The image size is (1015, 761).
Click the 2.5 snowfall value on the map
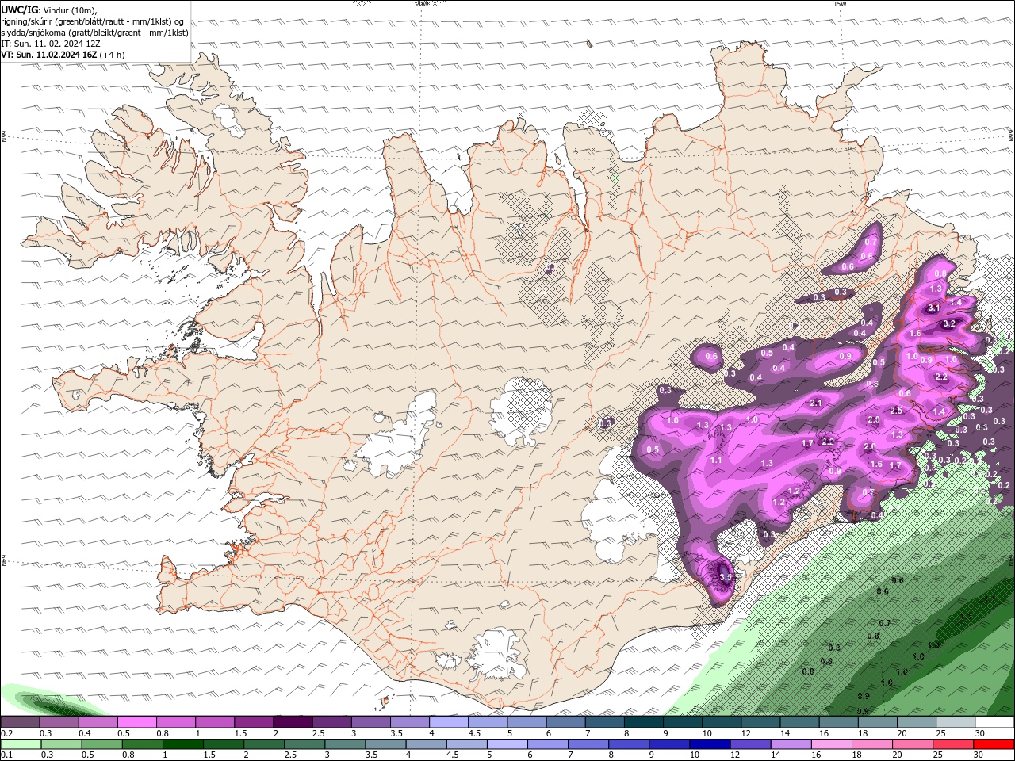tap(897, 411)
